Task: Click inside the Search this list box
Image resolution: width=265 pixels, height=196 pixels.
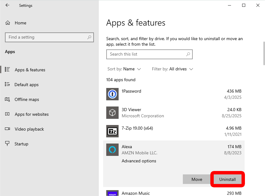Action: tap(149, 54)
